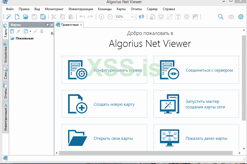Viewport: 247px width, 164px height.
Task: Switch to the Инвентаризация vertical side tab
Action: pos(6,117)
